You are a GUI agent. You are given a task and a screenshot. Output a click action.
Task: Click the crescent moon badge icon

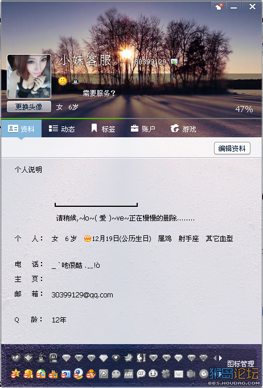[128, 358]
